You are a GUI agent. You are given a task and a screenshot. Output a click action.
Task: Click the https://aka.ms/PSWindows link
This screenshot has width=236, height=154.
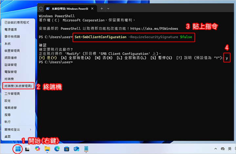(x=154, y=28)
